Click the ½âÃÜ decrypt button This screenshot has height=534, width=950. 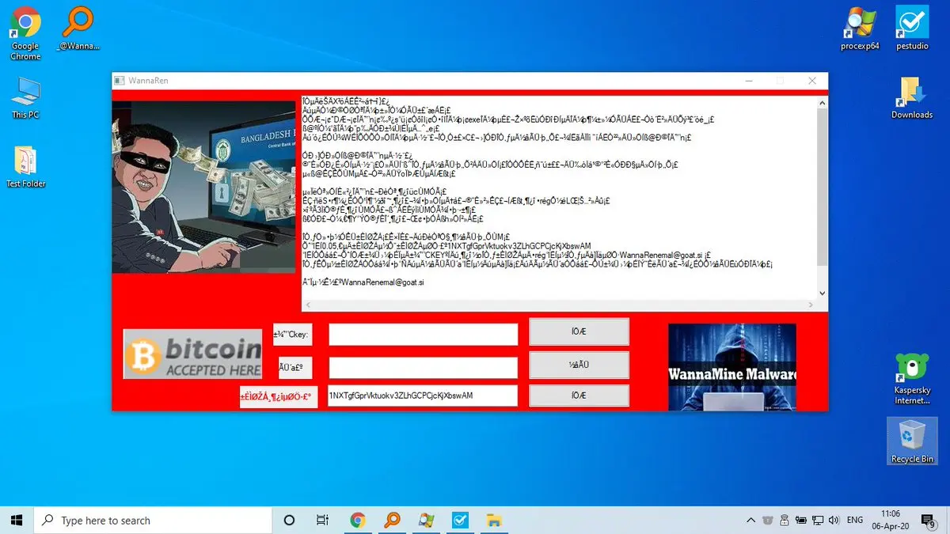[579, 365]
